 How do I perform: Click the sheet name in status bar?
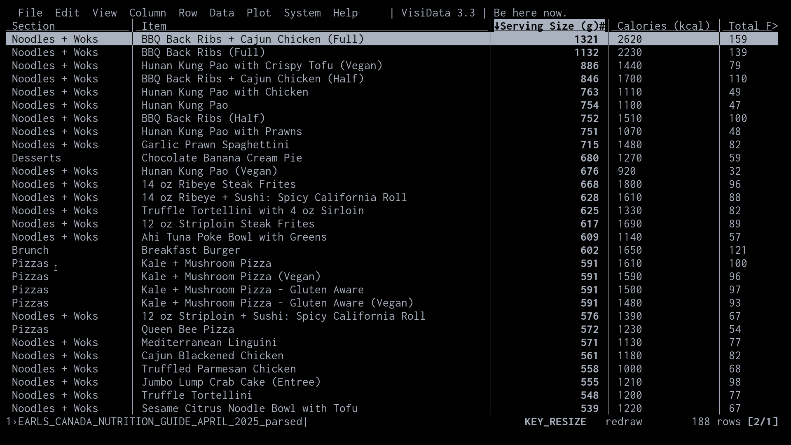click(x=160, y=422)
